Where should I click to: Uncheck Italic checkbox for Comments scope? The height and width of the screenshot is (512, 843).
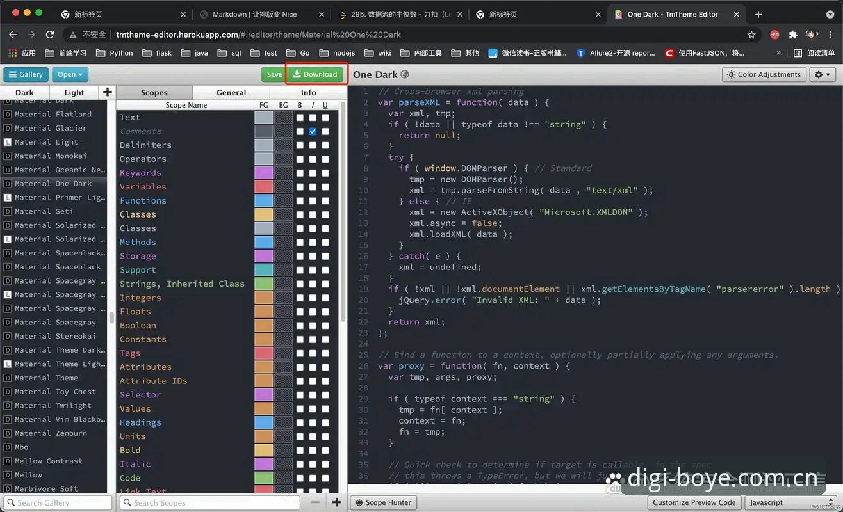point(313,131)
